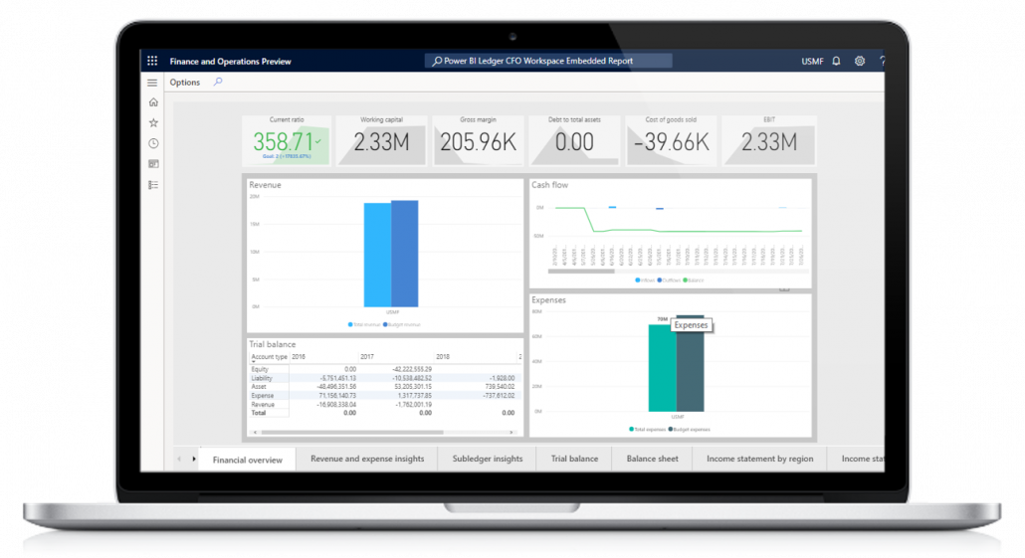The image size is (1025, 558).
Task: Open Workspaces icon in the sidebar
Action: 153,164
